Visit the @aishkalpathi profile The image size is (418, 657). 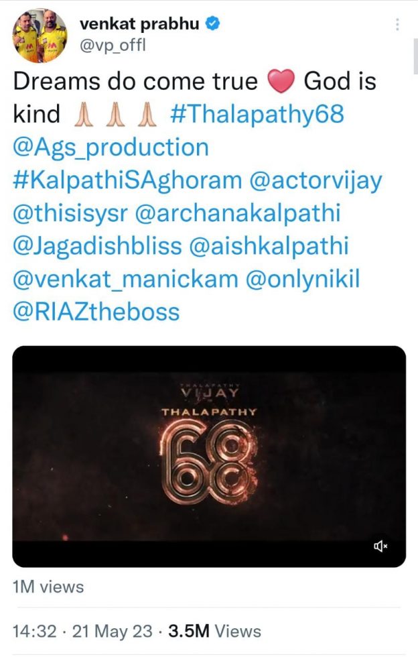(269, 246)
